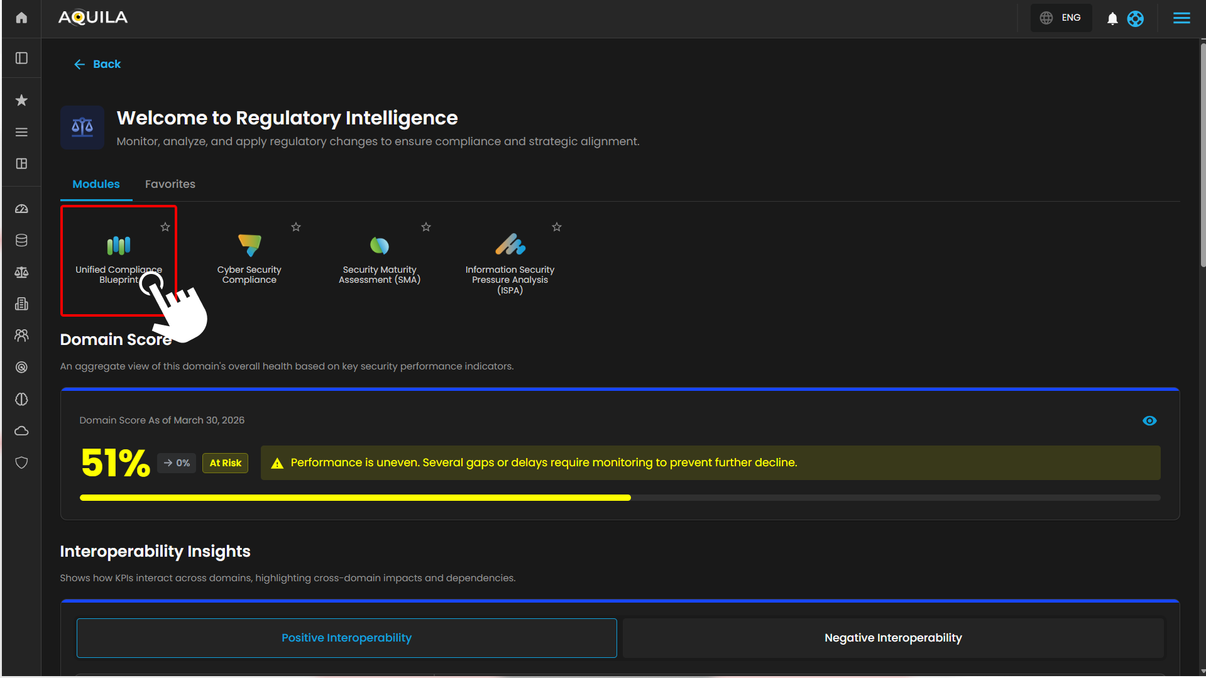Click the Interoperability Insights heading

pyautogui.click(x=155, y=551)
